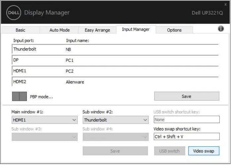This screenshot has height=165, width=232.
Task: Select the Input Manager tab
Action: [x=136, y=29]
